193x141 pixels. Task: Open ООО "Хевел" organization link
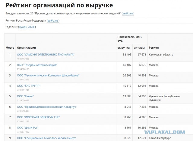click(25, 96)
